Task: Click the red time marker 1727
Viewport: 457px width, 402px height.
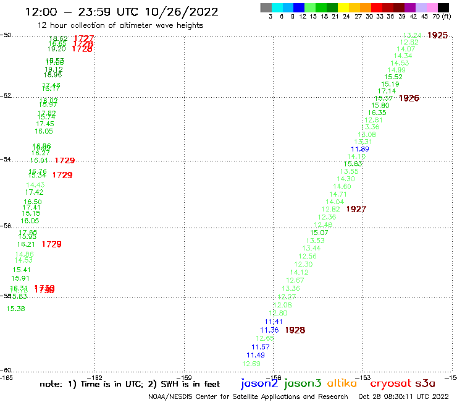Action: coord(84,38)
